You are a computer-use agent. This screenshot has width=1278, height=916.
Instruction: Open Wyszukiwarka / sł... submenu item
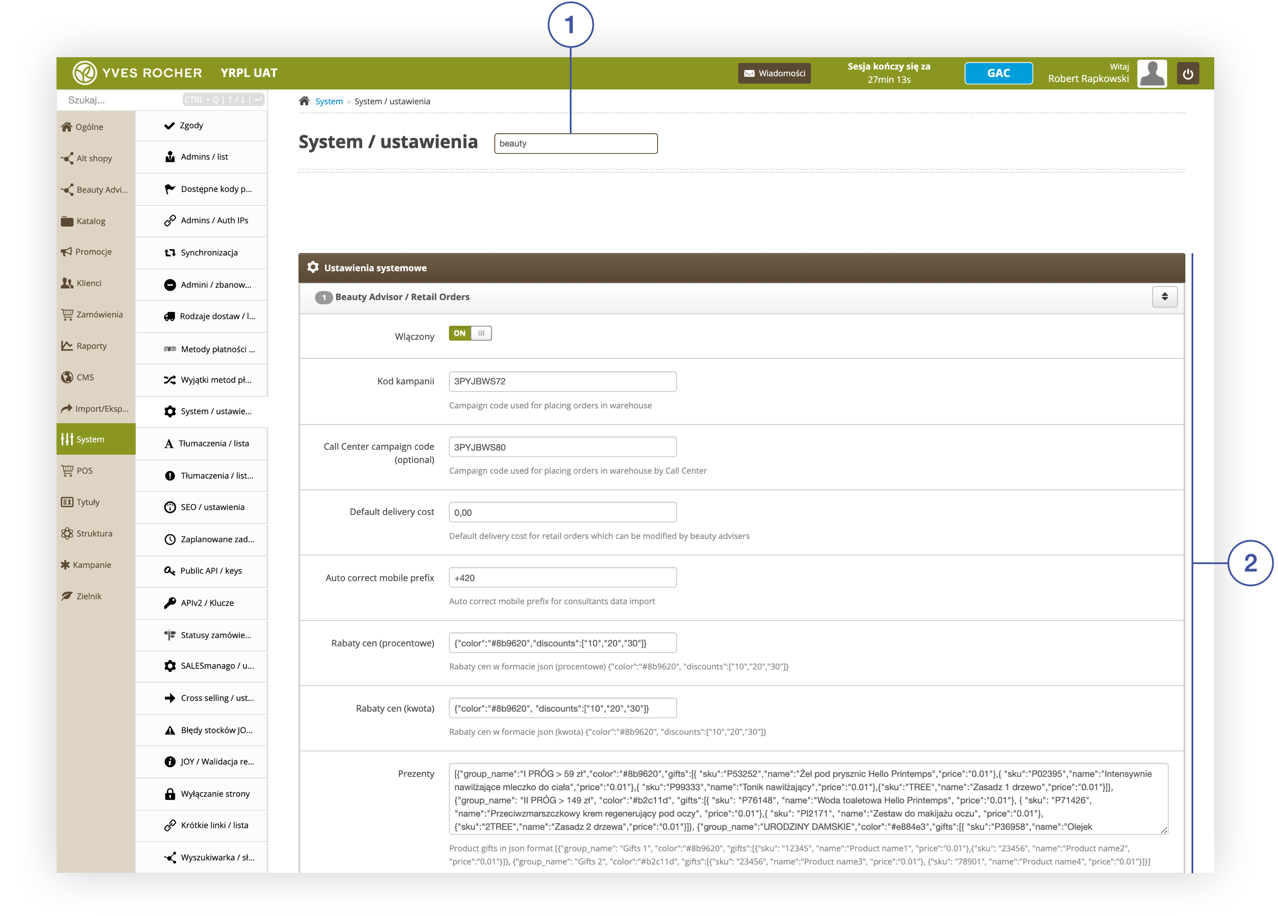(x=202, y=857)
